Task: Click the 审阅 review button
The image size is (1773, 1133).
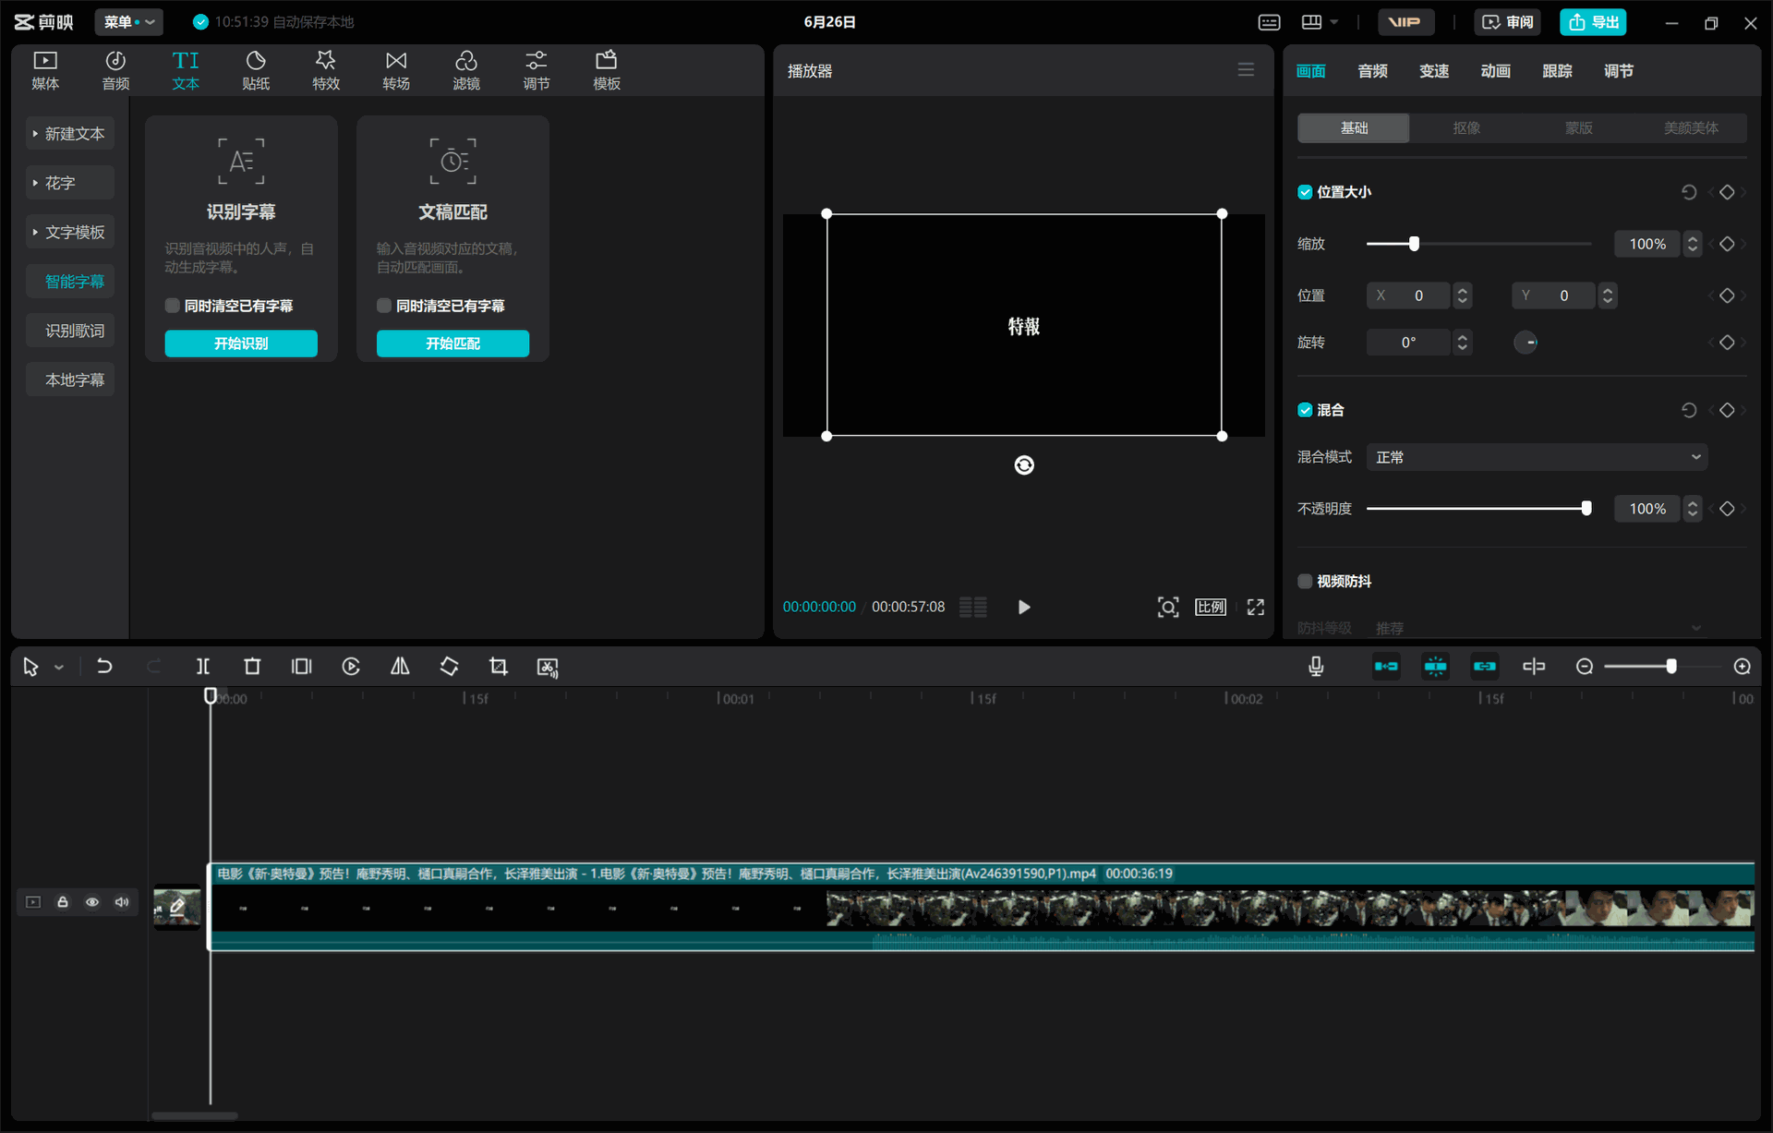Action: click(x=1508, y=22)
